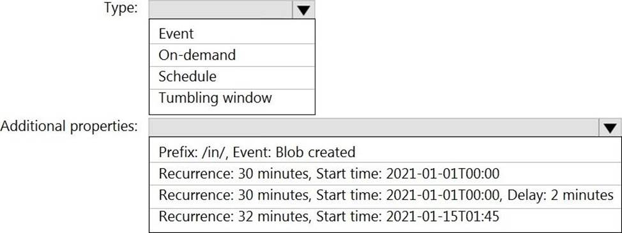Collapse the Type list using its arrow
Image resolution: width=622 pixels, height=233 pixels.
pos(303,10)
